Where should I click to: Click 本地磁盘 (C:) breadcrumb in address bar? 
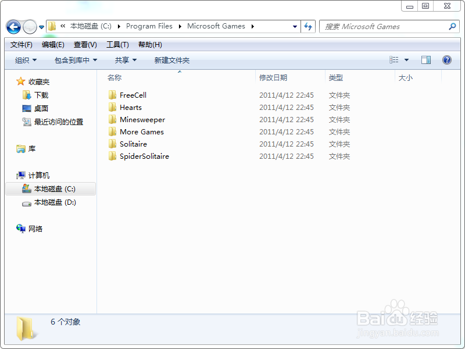(91, 26)
